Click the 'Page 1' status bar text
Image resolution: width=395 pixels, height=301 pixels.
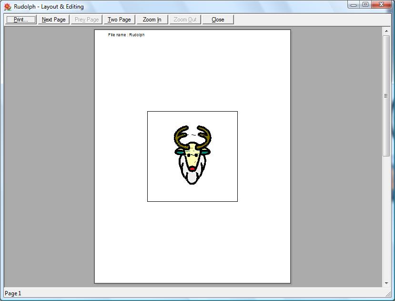(x=13, y=293)
